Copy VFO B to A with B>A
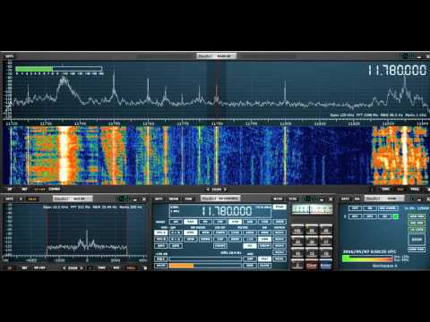430x322 pixels. (176, 240)
